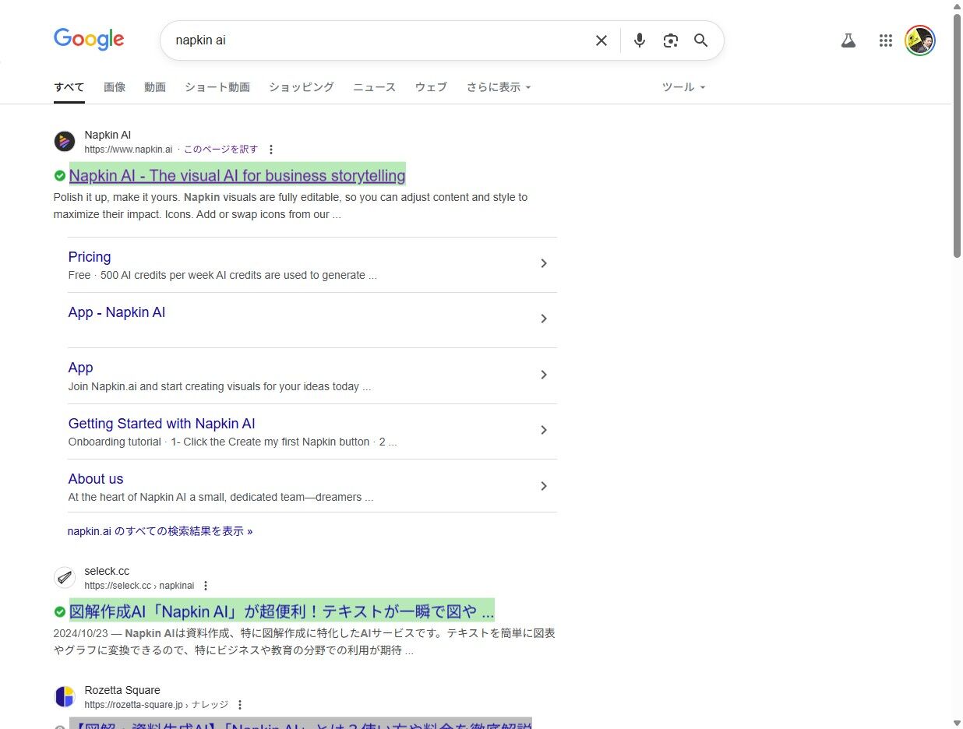963x729 pixels.
Task: Click このページを訳す link
Action: pyautogui.click(x=220, y=150)
